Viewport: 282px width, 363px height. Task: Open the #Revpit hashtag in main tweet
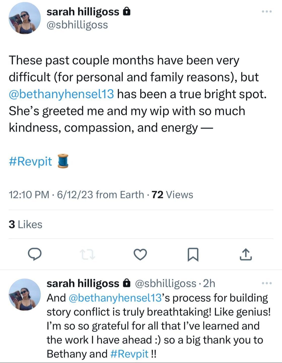(x=30, y=161)
